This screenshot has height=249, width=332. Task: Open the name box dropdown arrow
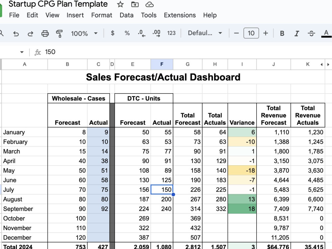click(22, 52)
